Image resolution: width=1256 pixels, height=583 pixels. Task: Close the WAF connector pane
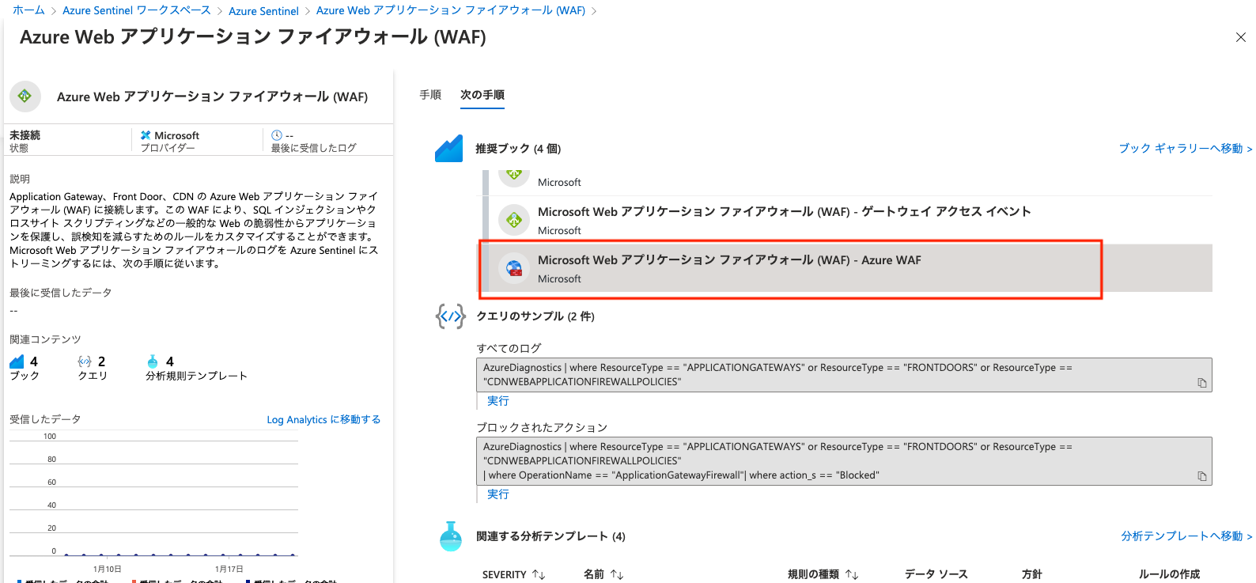(1240, 37)
